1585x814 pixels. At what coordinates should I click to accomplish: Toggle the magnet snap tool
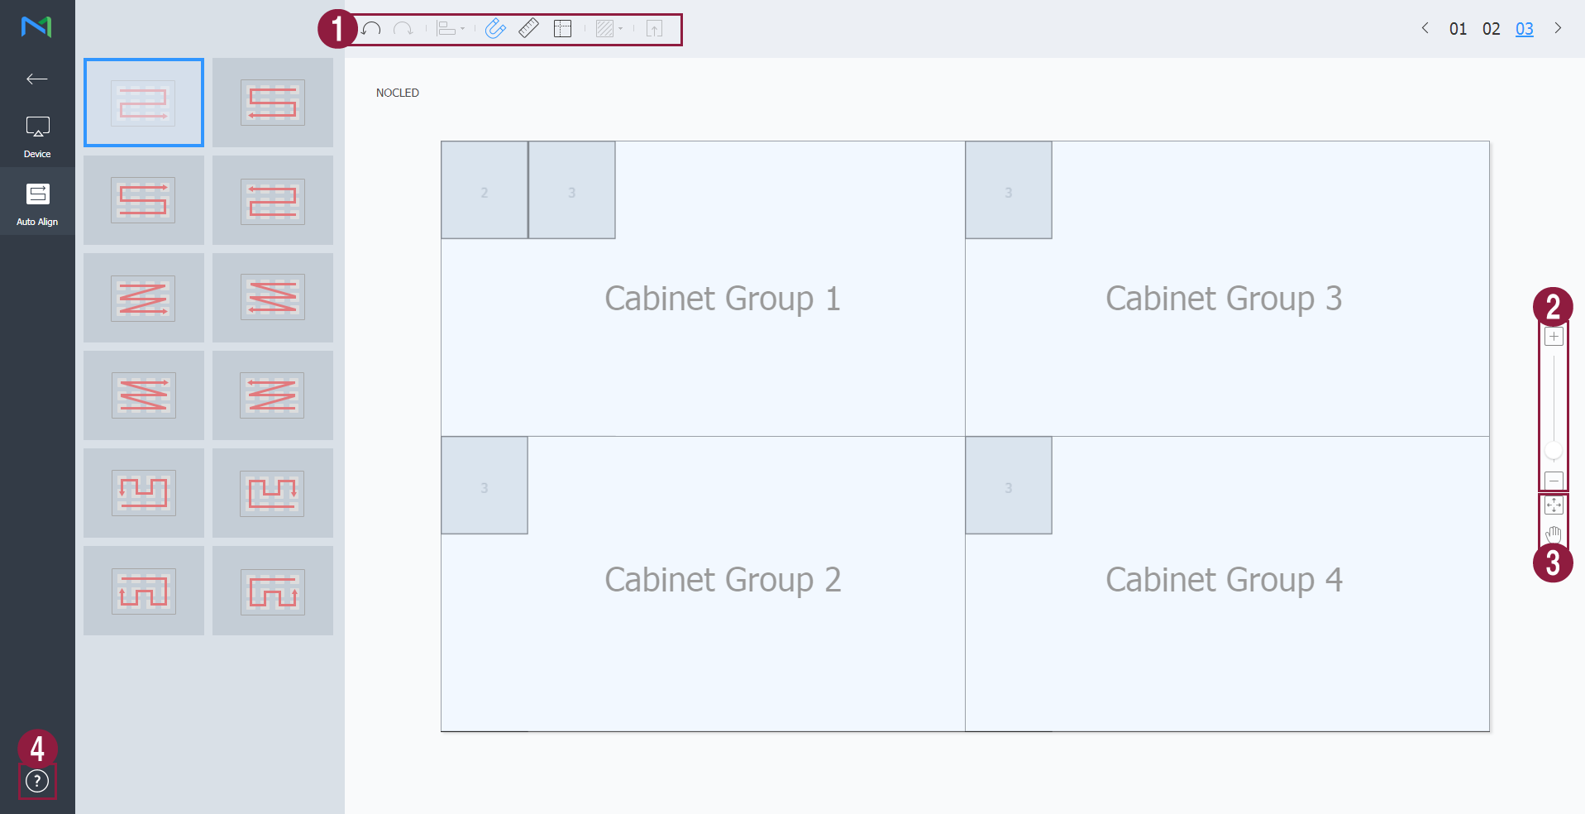[495, 29]
